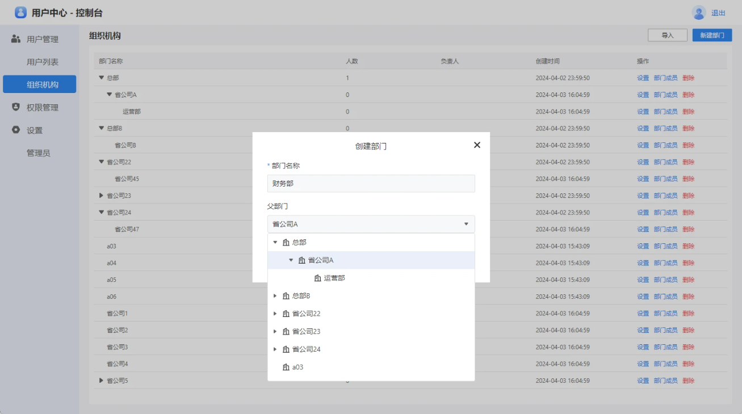Click the 部门名称 input field with 财务部

click(371, 184)
